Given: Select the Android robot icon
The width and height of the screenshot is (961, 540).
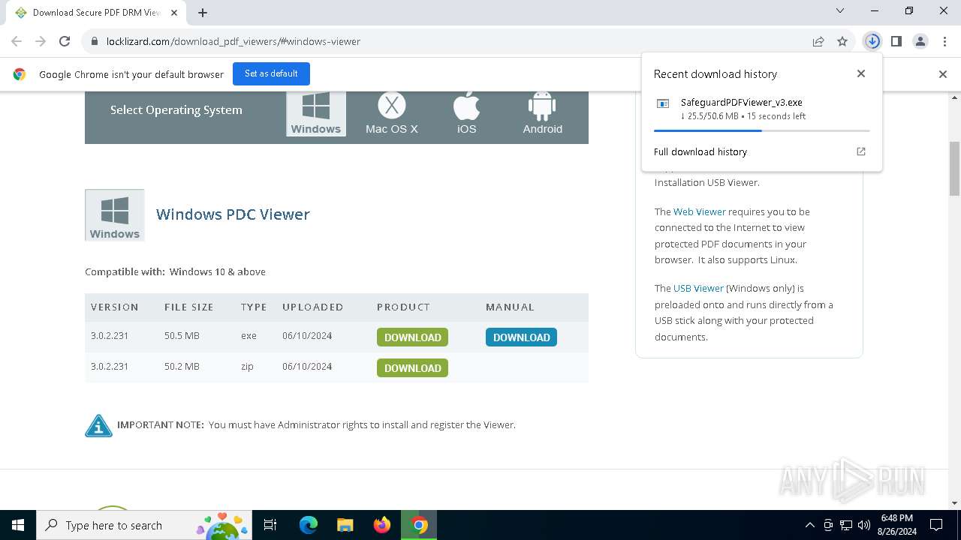Looking at the screenshot, I should [x=542, y=113].
